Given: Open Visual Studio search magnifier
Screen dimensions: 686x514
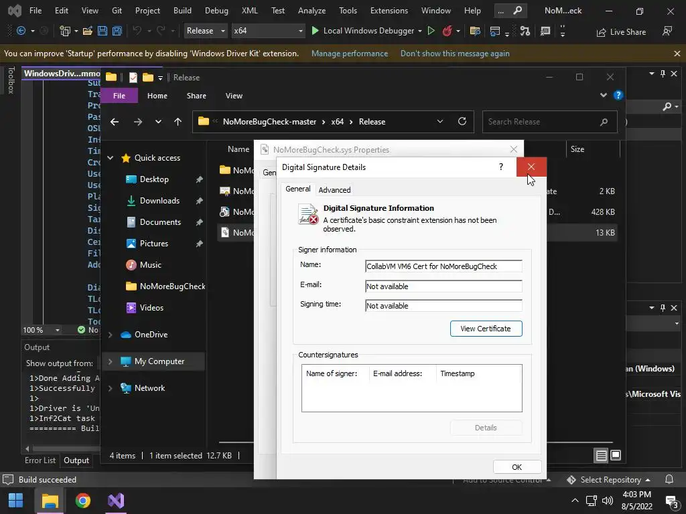Looking at the screenshot, I should coord(518,10).
